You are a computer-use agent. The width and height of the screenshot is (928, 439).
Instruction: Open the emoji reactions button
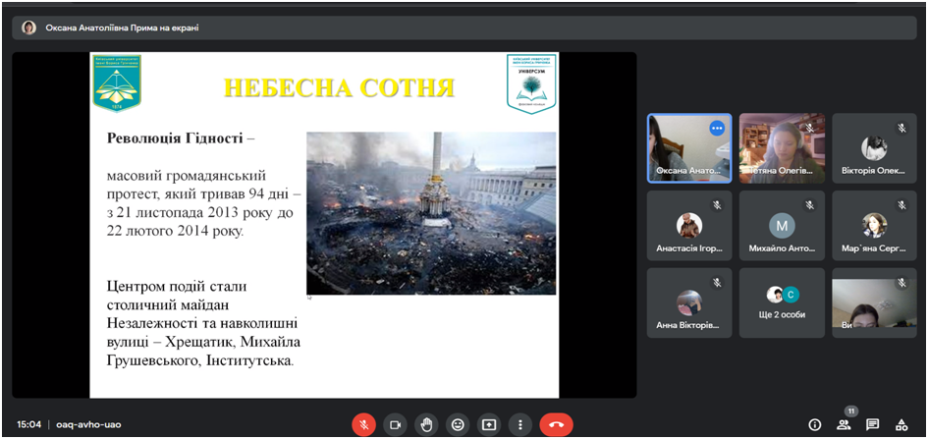pyautogui.click(x=458, y=425)
